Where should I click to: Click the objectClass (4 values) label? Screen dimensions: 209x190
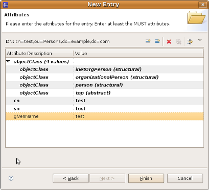click(41, 61)
